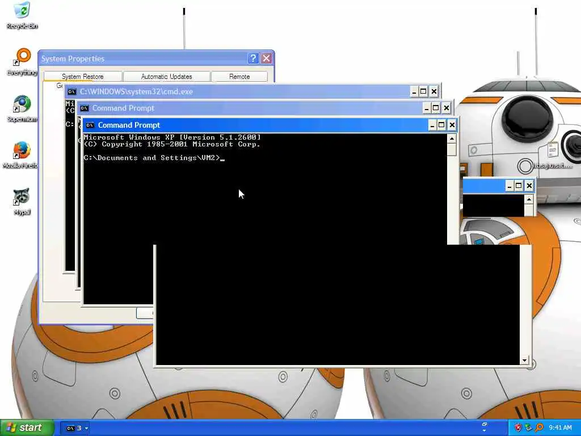Open the Supermium browser shortcut
Screen dimensions: 581x436
(22, 108)
